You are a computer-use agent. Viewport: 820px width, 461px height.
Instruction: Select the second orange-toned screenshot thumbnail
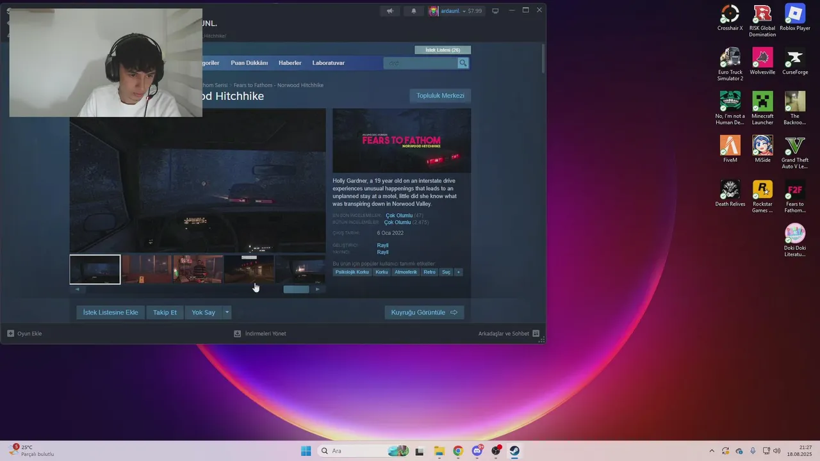147,270
